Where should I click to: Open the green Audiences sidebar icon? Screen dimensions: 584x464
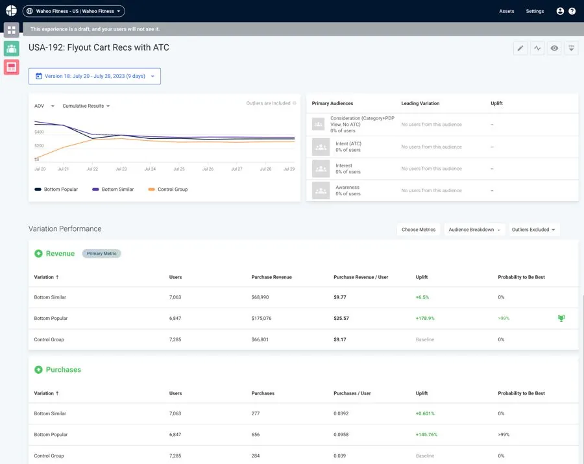12,49
